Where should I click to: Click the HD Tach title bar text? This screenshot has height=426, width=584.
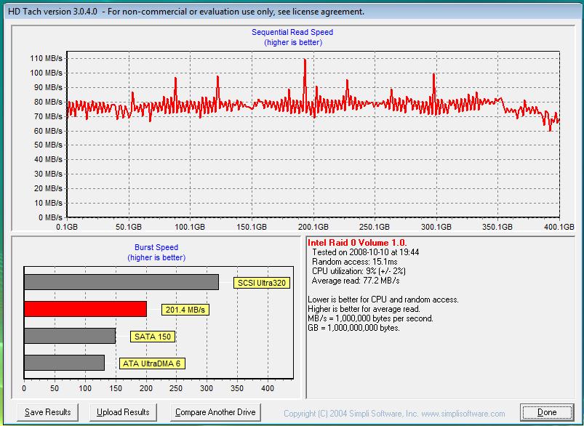[186, 12]
